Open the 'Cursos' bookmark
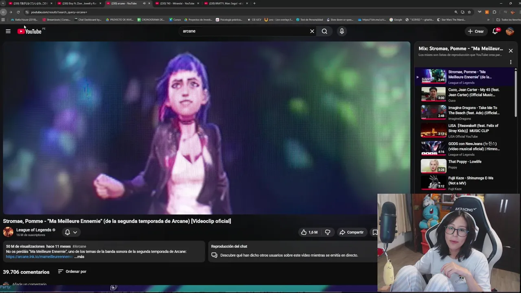Image resolution: width=521 pixels, height=293 pixels. pos(175,20)
